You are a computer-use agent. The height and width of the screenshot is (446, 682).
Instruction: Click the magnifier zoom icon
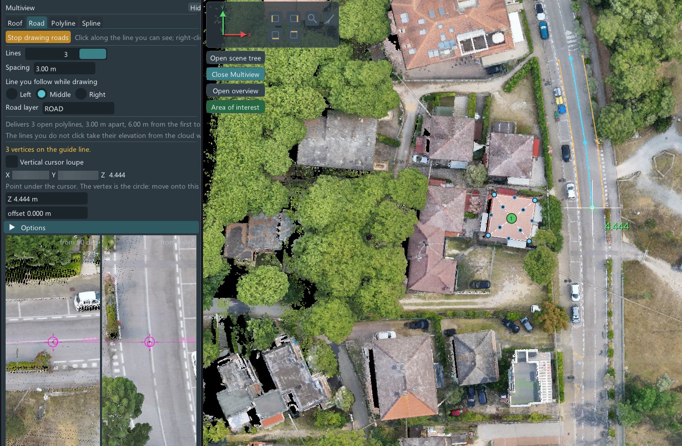(x=312, y=19)
